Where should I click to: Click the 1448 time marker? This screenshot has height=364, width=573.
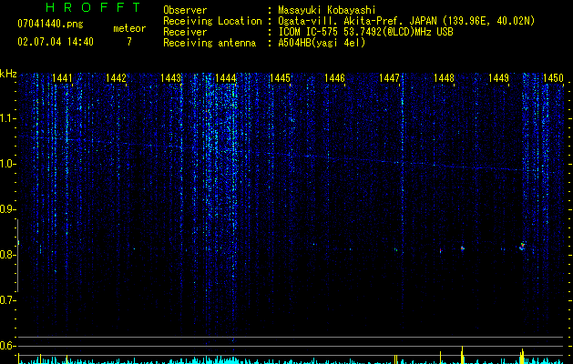point(444,77)
